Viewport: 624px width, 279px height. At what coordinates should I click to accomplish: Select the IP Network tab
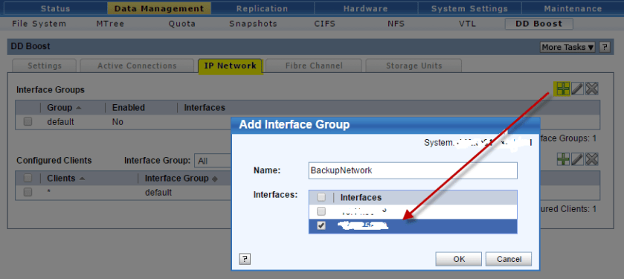[x=230, y=65]
